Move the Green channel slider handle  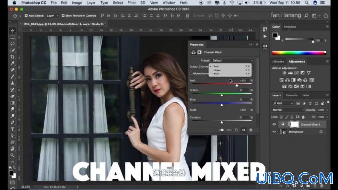[x=222, y=95]
